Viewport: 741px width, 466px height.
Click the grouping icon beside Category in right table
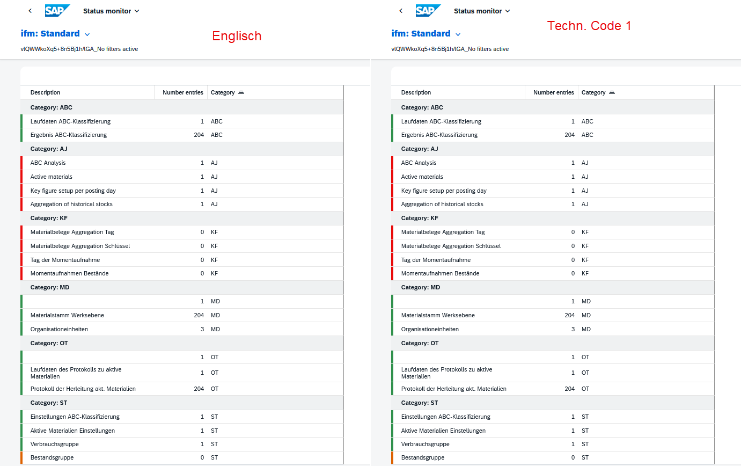pyautogui.click(x=612, y=92)
